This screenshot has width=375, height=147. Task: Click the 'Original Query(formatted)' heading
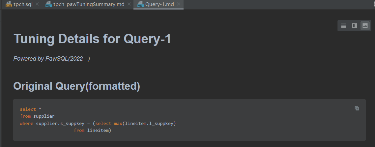pos(76,86)
